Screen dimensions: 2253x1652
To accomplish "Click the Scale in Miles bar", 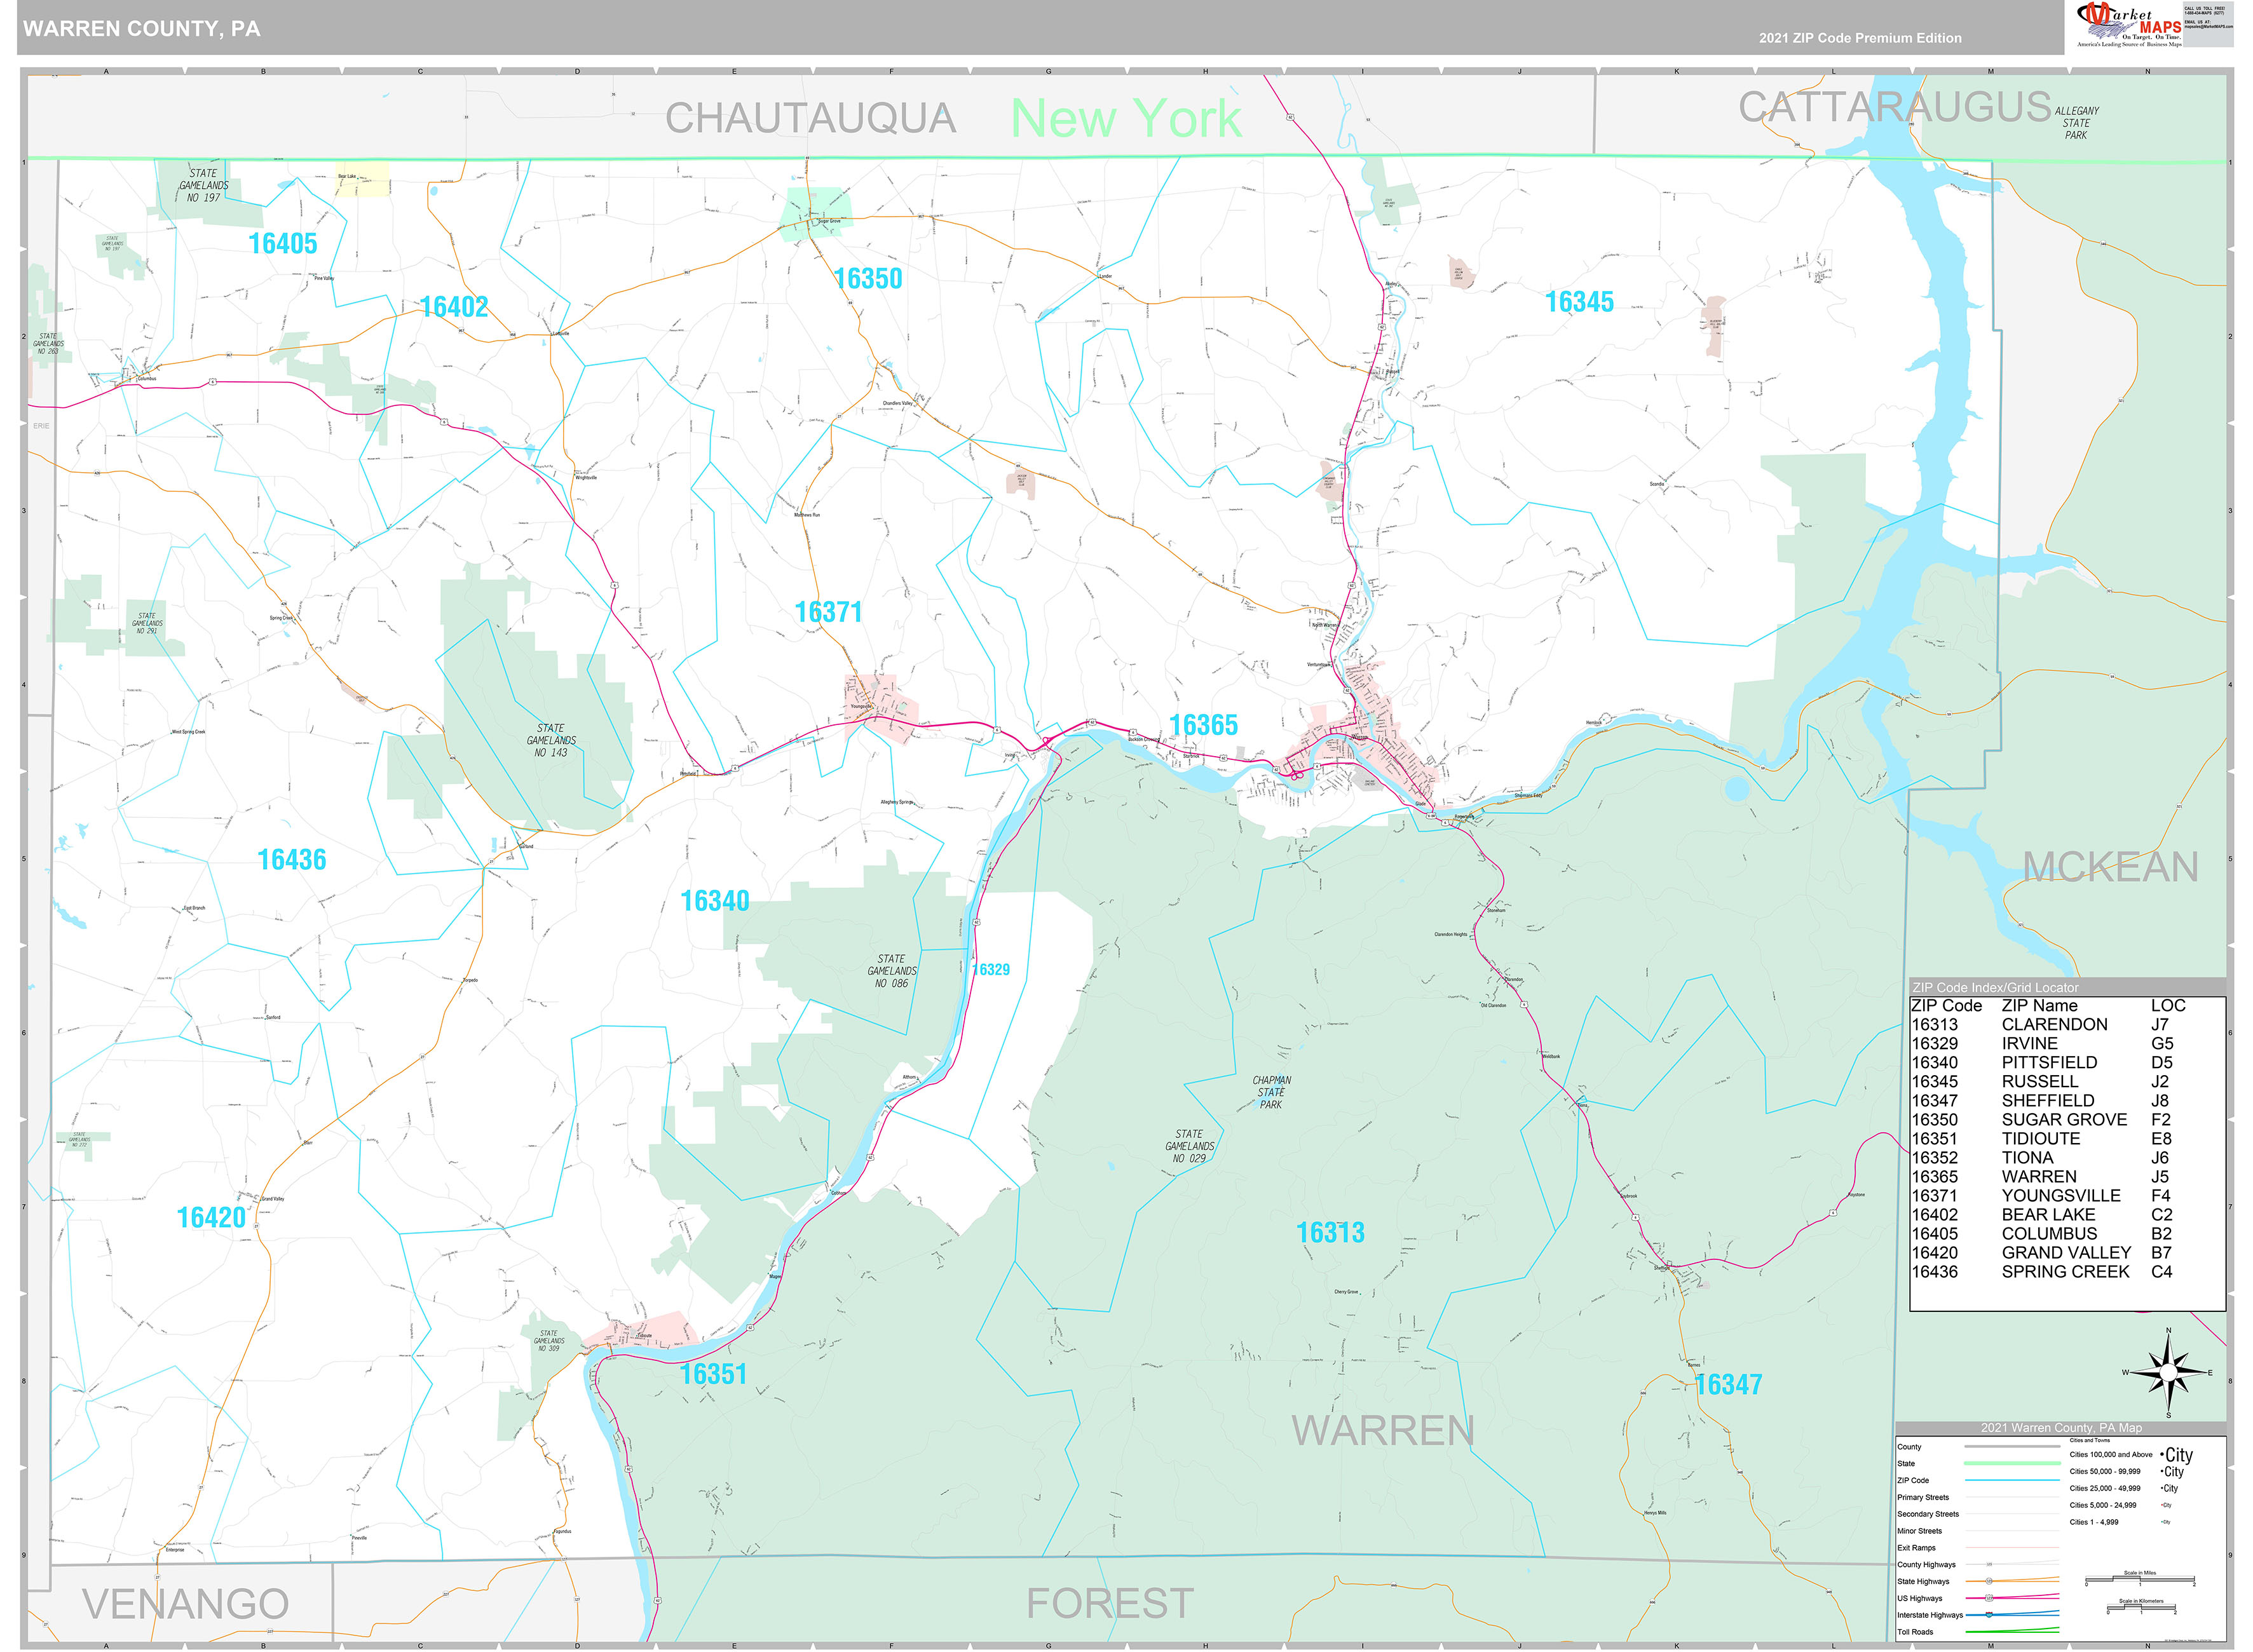I will coord(2140,1577).
